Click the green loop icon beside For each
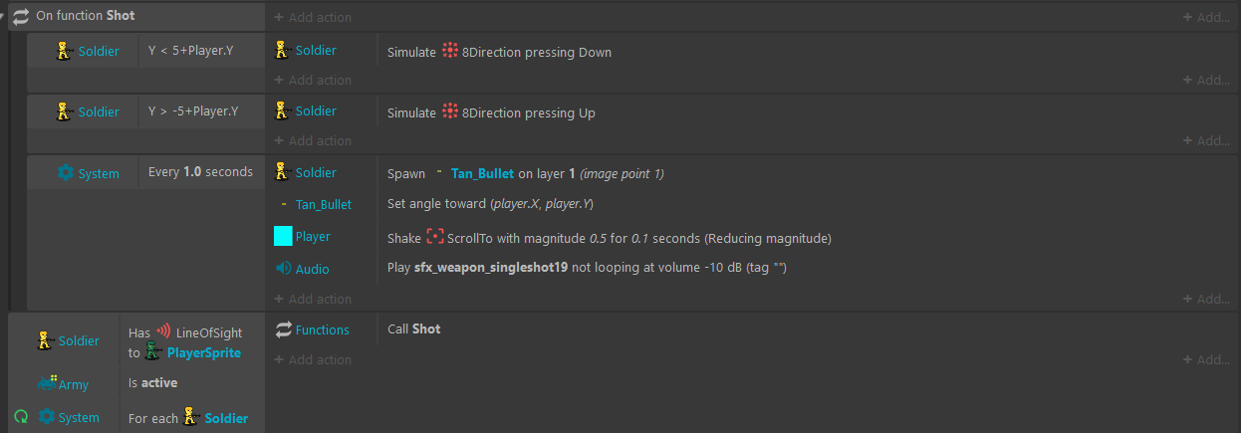The width and height of the screenshot is (1241, 433). tap(20, 417)
